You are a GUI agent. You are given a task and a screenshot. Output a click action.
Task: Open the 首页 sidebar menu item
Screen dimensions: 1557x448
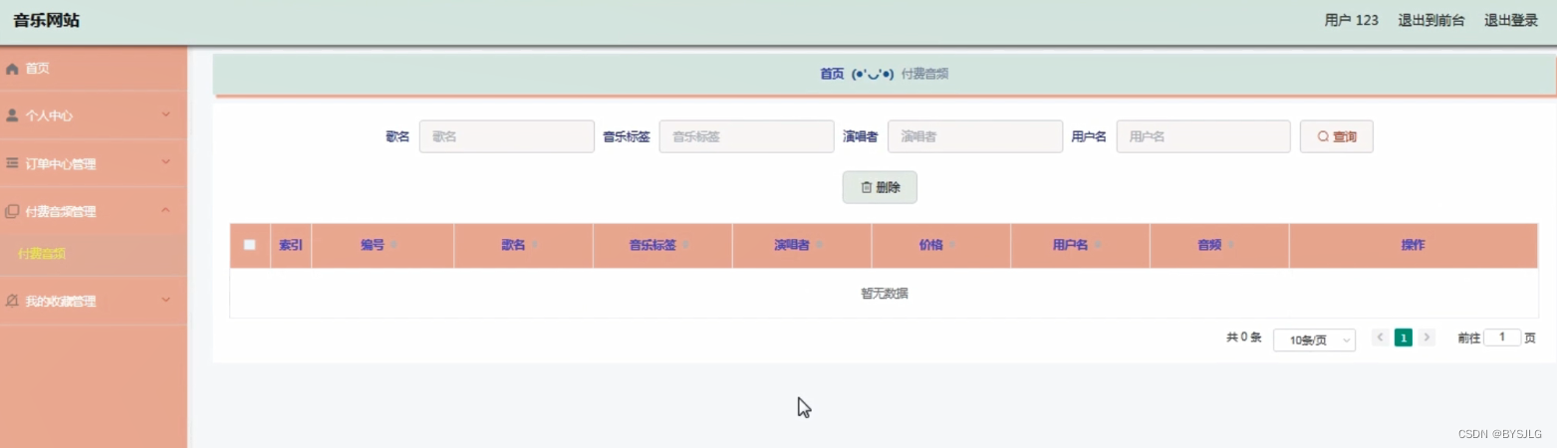(x=94, y=69)
